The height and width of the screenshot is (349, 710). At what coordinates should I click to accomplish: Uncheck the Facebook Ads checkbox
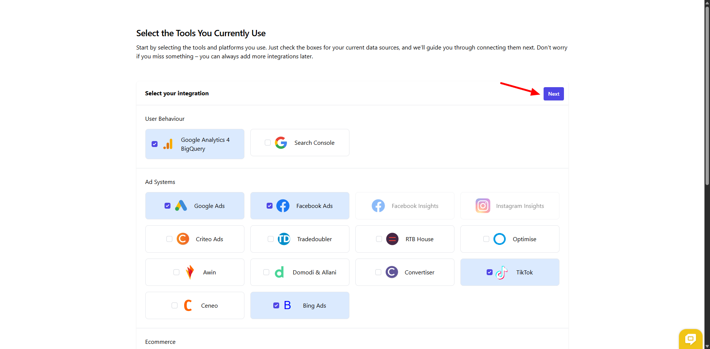270,206
